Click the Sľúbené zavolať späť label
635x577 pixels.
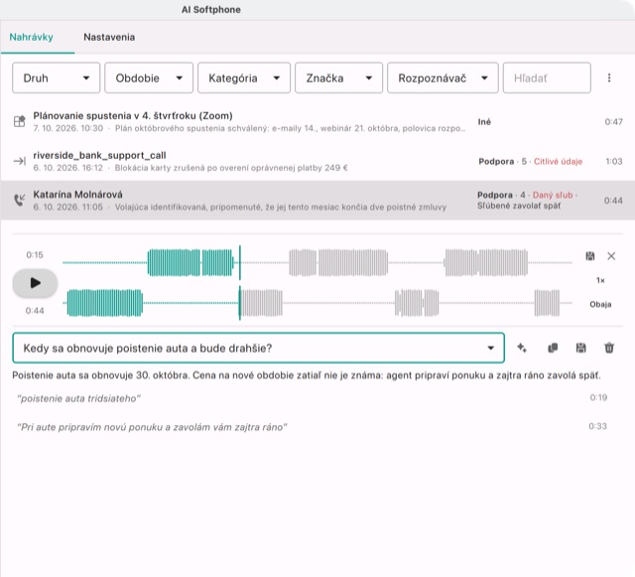(519, 206)
